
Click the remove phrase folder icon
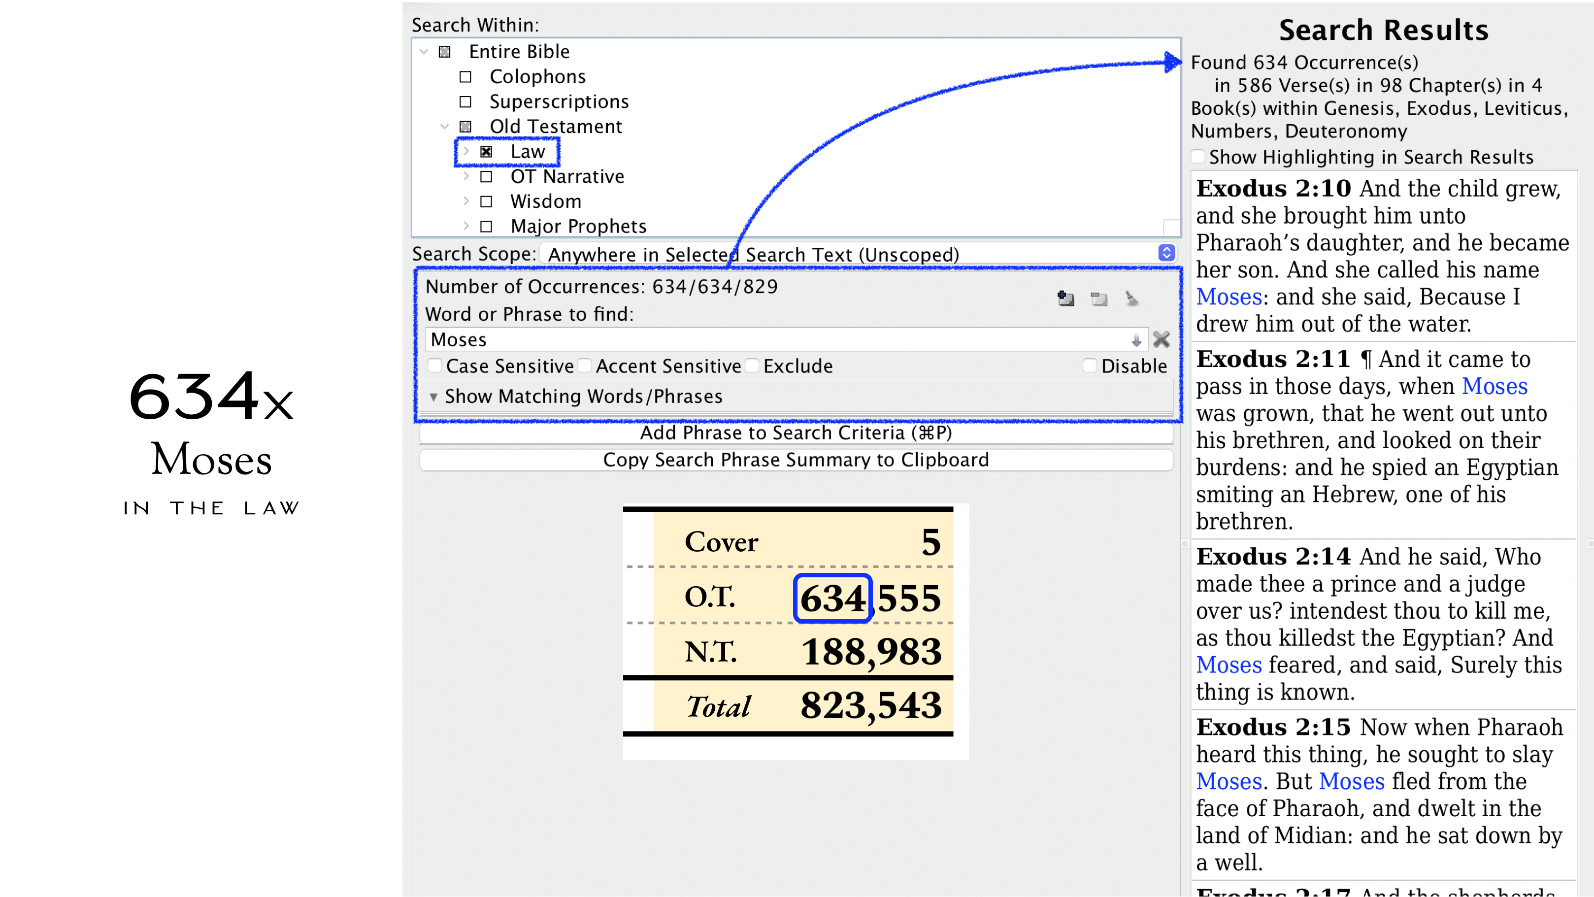pos(1099,299)
